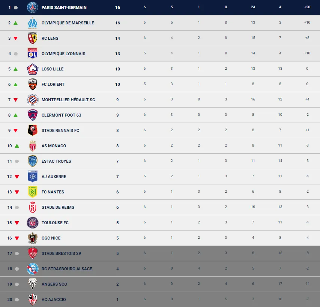
Task: Click the Montpellier Hérault SC crest
Action: point(33,100)
